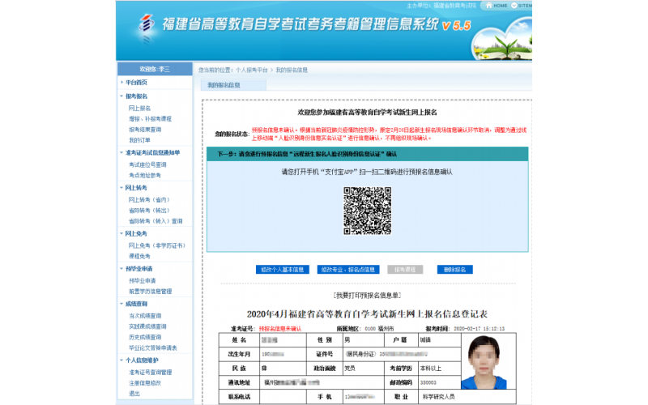Open 当次成绩查询 menu entry
The height and width of the screenshot is (405, 648).
[145, 316]
